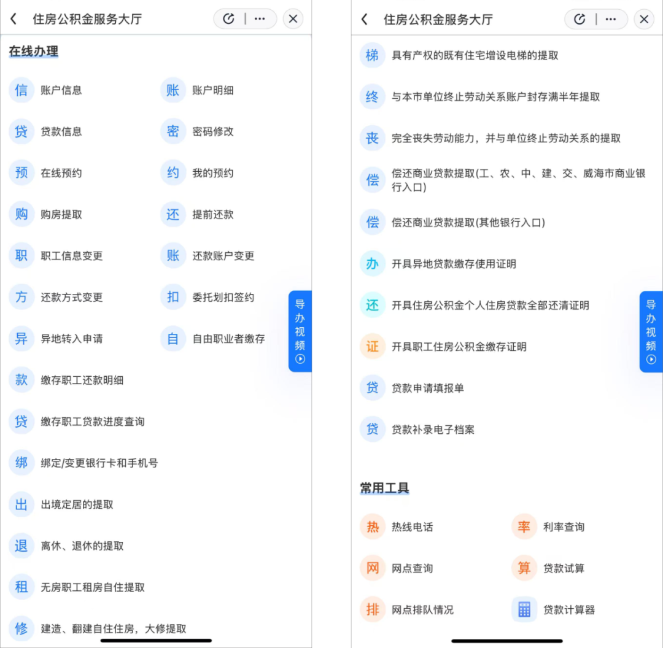The image size is (663, 648).
Task: Tap the 绑 bind card icon
Action: pos(21,463)
